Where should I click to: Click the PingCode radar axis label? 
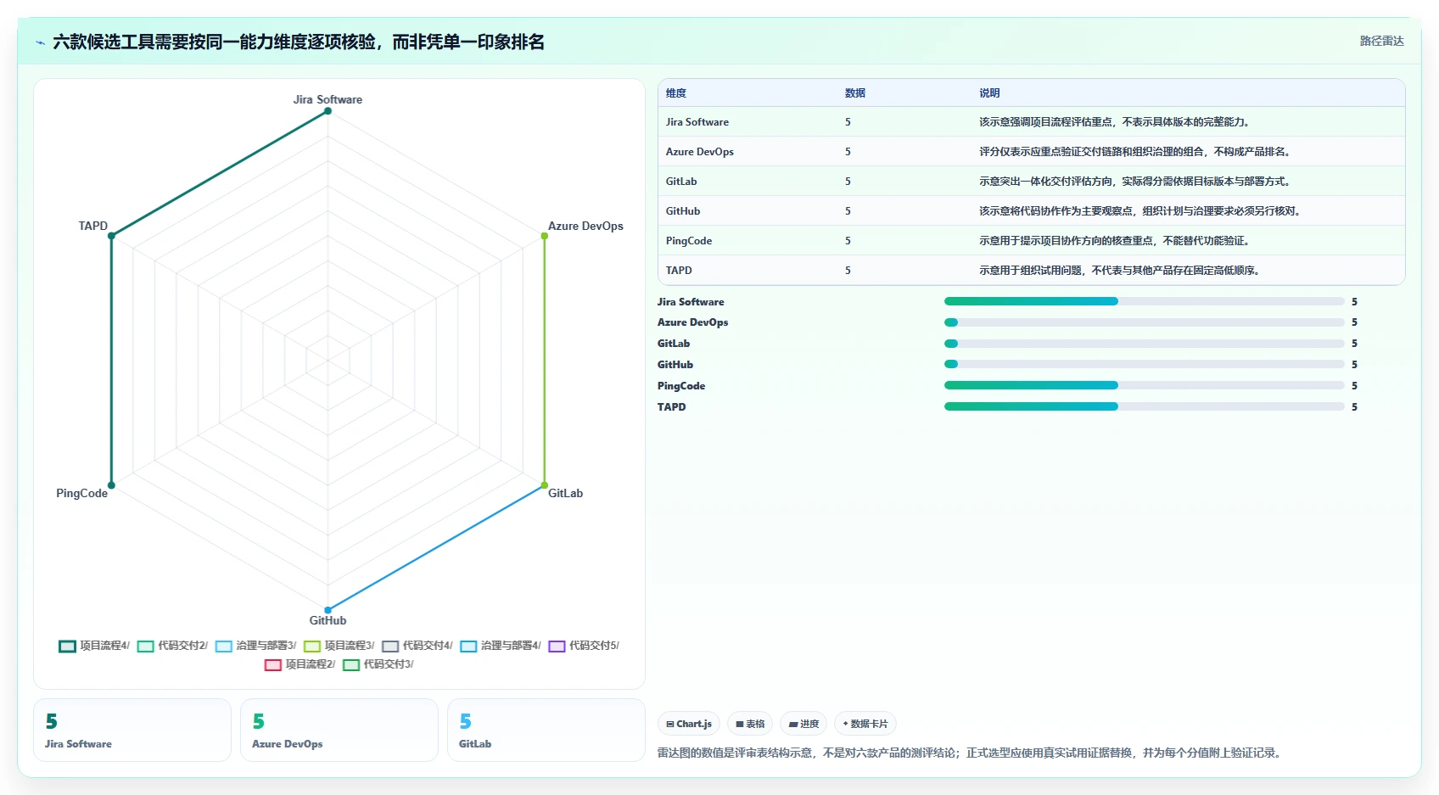point(82,493)
